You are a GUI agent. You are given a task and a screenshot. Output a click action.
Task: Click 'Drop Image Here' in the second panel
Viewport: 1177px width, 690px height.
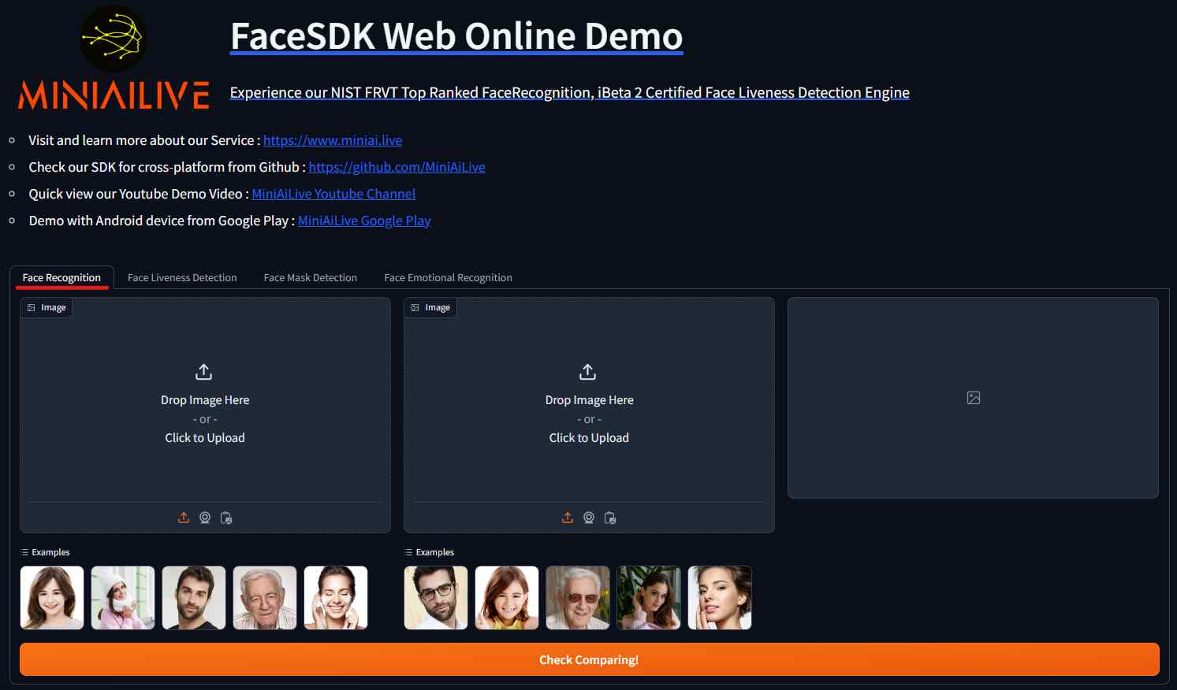coord(589,400)
